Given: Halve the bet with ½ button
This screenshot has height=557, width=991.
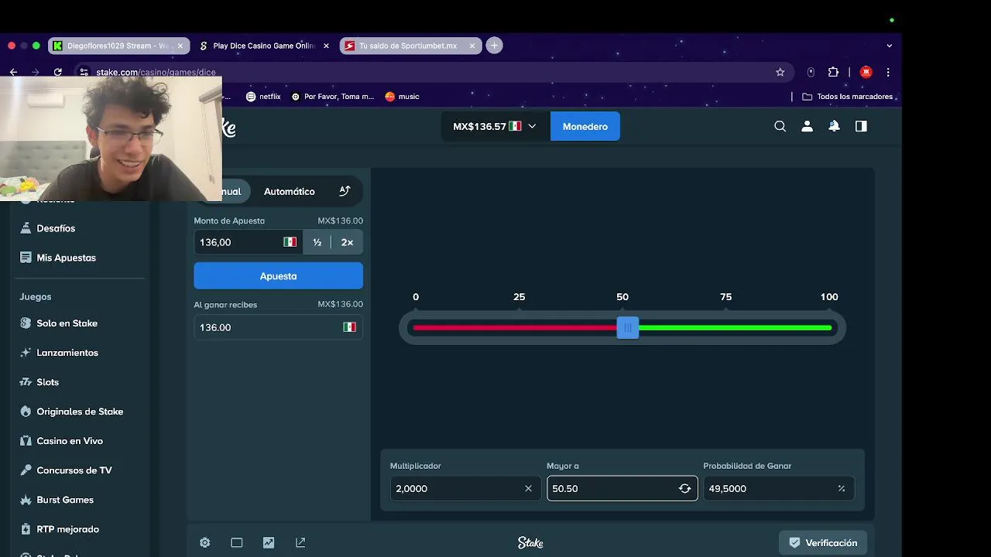Looking at the screenshot, I should (317, 242).
